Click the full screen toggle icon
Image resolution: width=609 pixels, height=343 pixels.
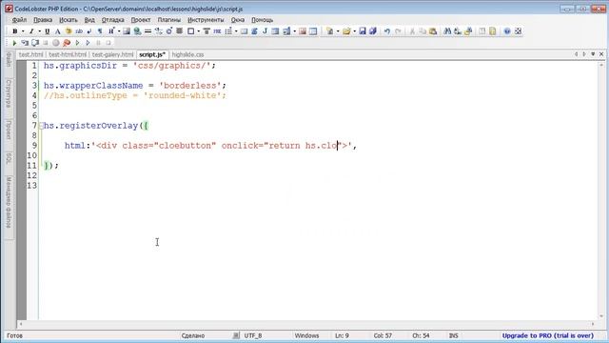[518, 31]
